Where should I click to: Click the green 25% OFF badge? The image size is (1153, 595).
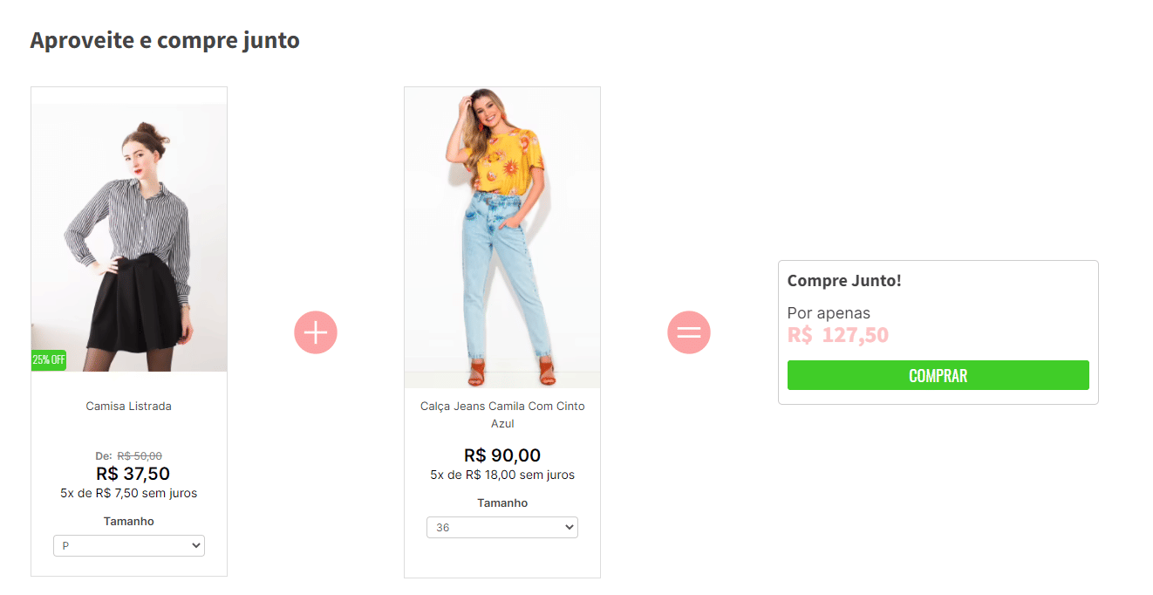tap(49, 359)
